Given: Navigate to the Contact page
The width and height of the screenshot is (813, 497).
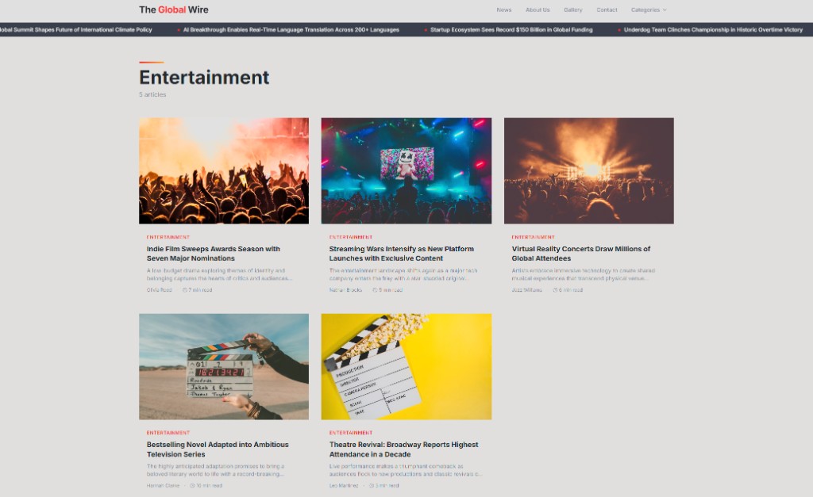Looking at the screenshot, I should (607, 10).
